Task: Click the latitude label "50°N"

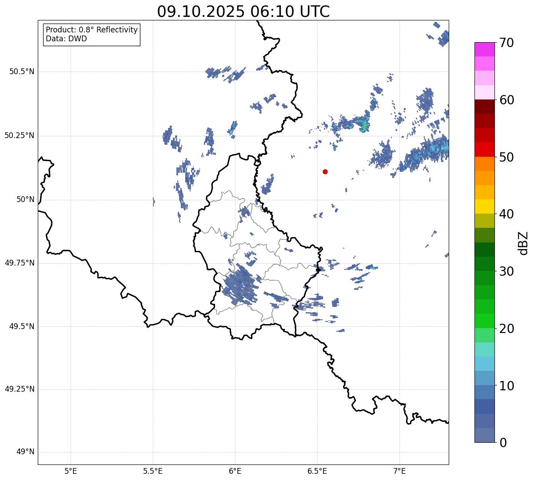Action: click(x=25, y=199)
